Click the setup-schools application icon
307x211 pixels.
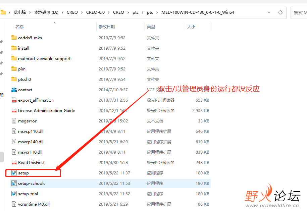(14, 183)
